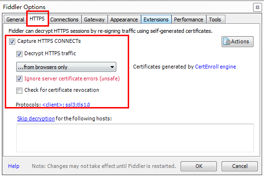Confirm settings with the OK button
This screenshot has width=264, height=177.
(199, 166)
